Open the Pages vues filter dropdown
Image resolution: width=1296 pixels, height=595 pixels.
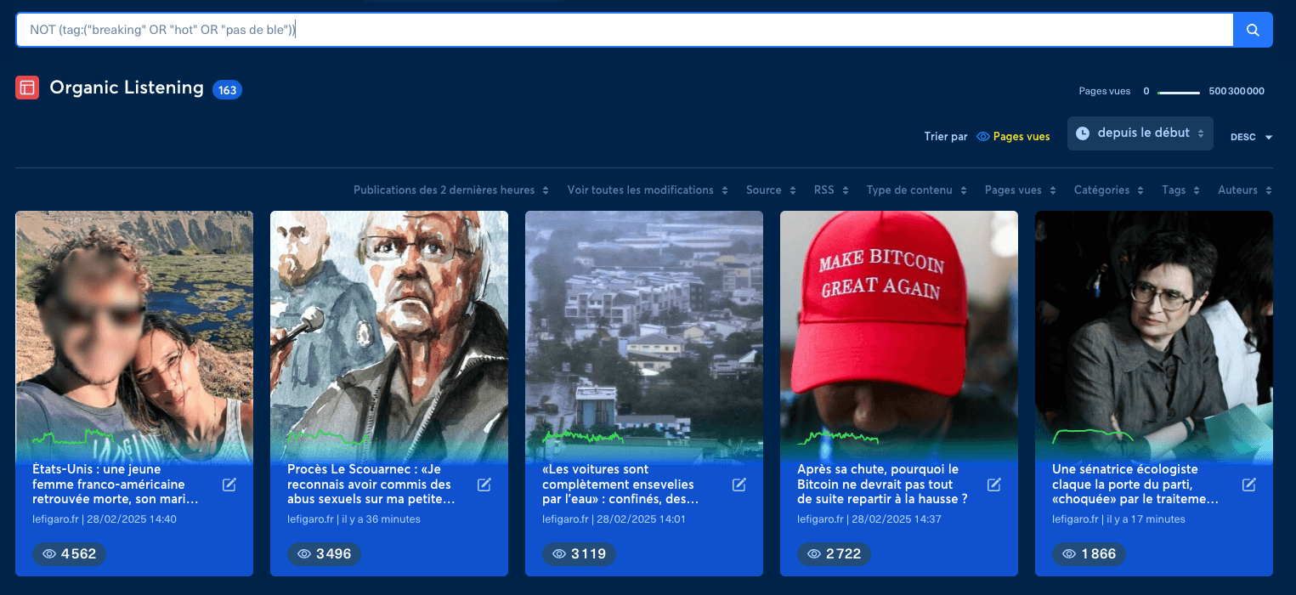tap(1021, 190)
